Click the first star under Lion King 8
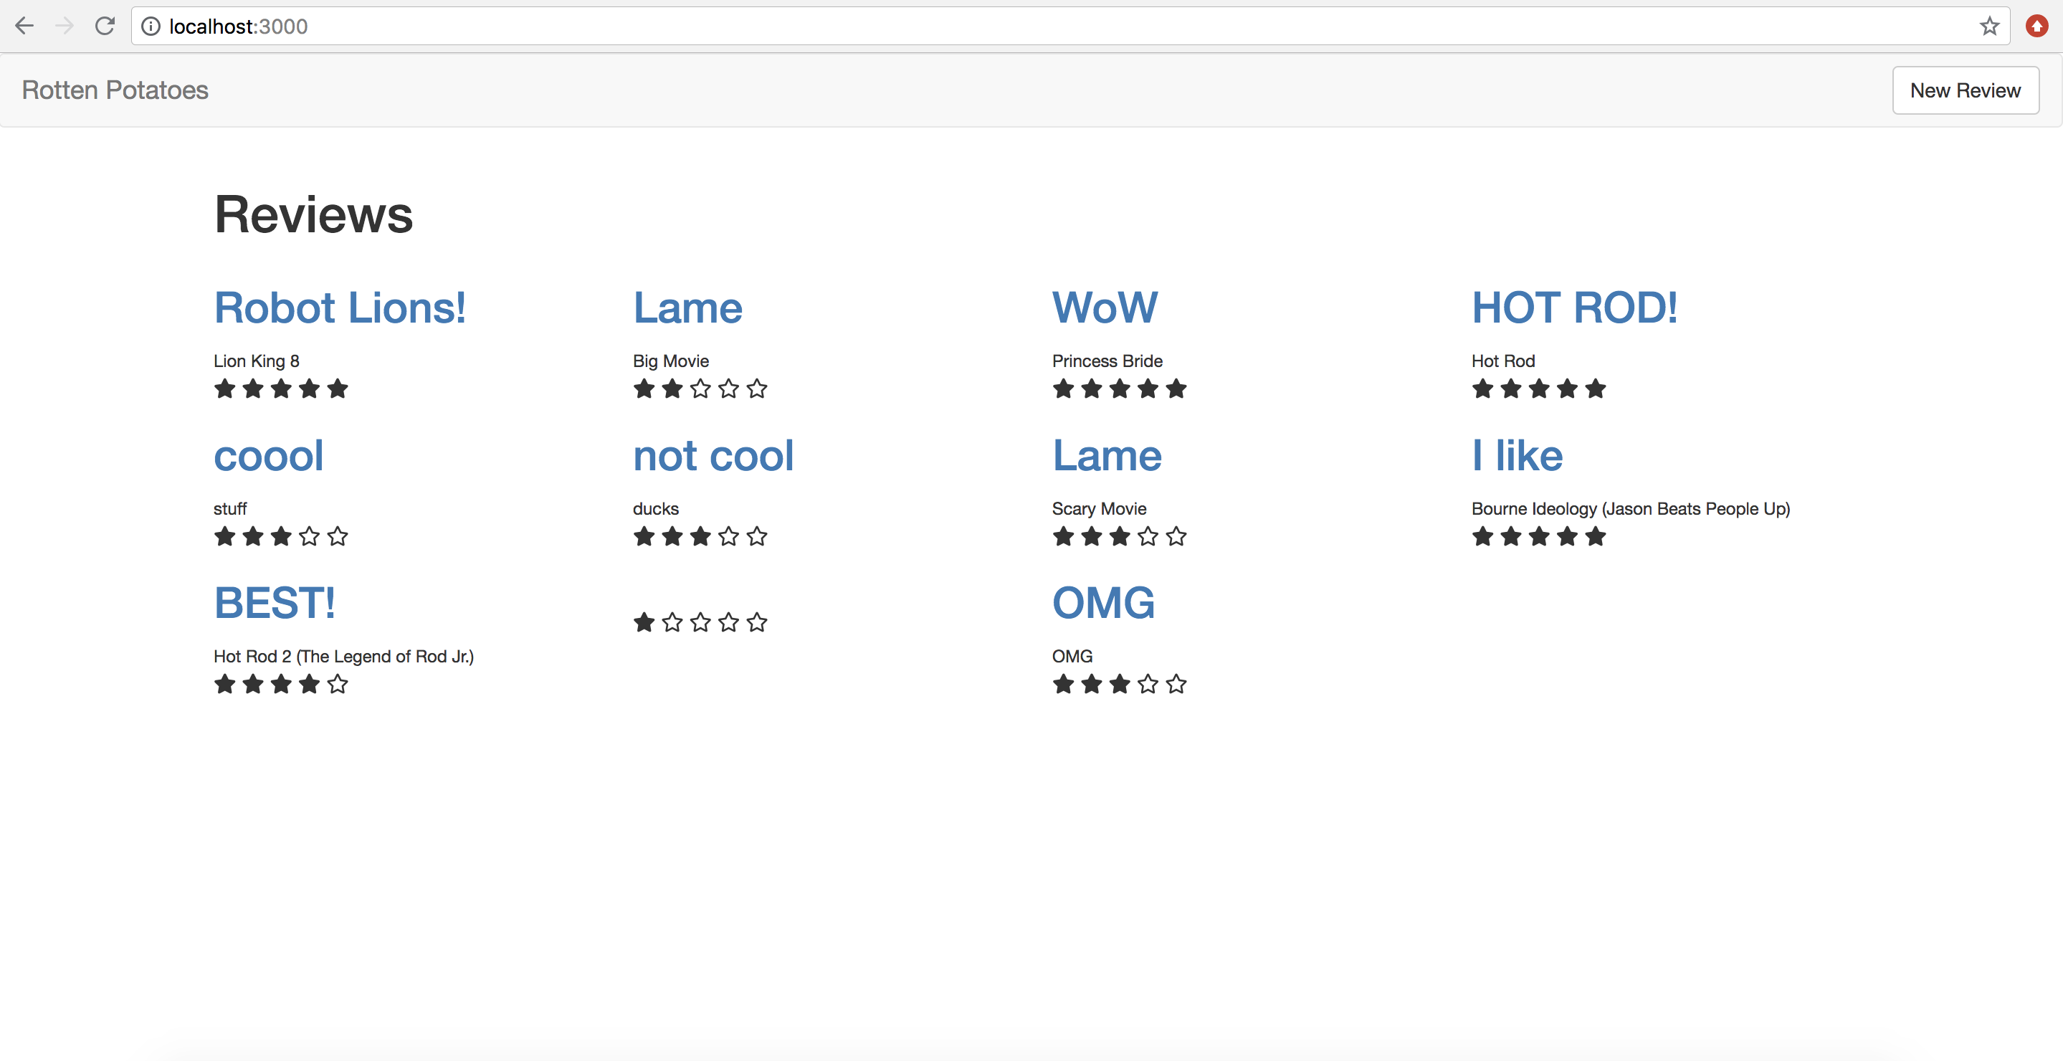2063x1061 pixels. click(x=224, y=389)
